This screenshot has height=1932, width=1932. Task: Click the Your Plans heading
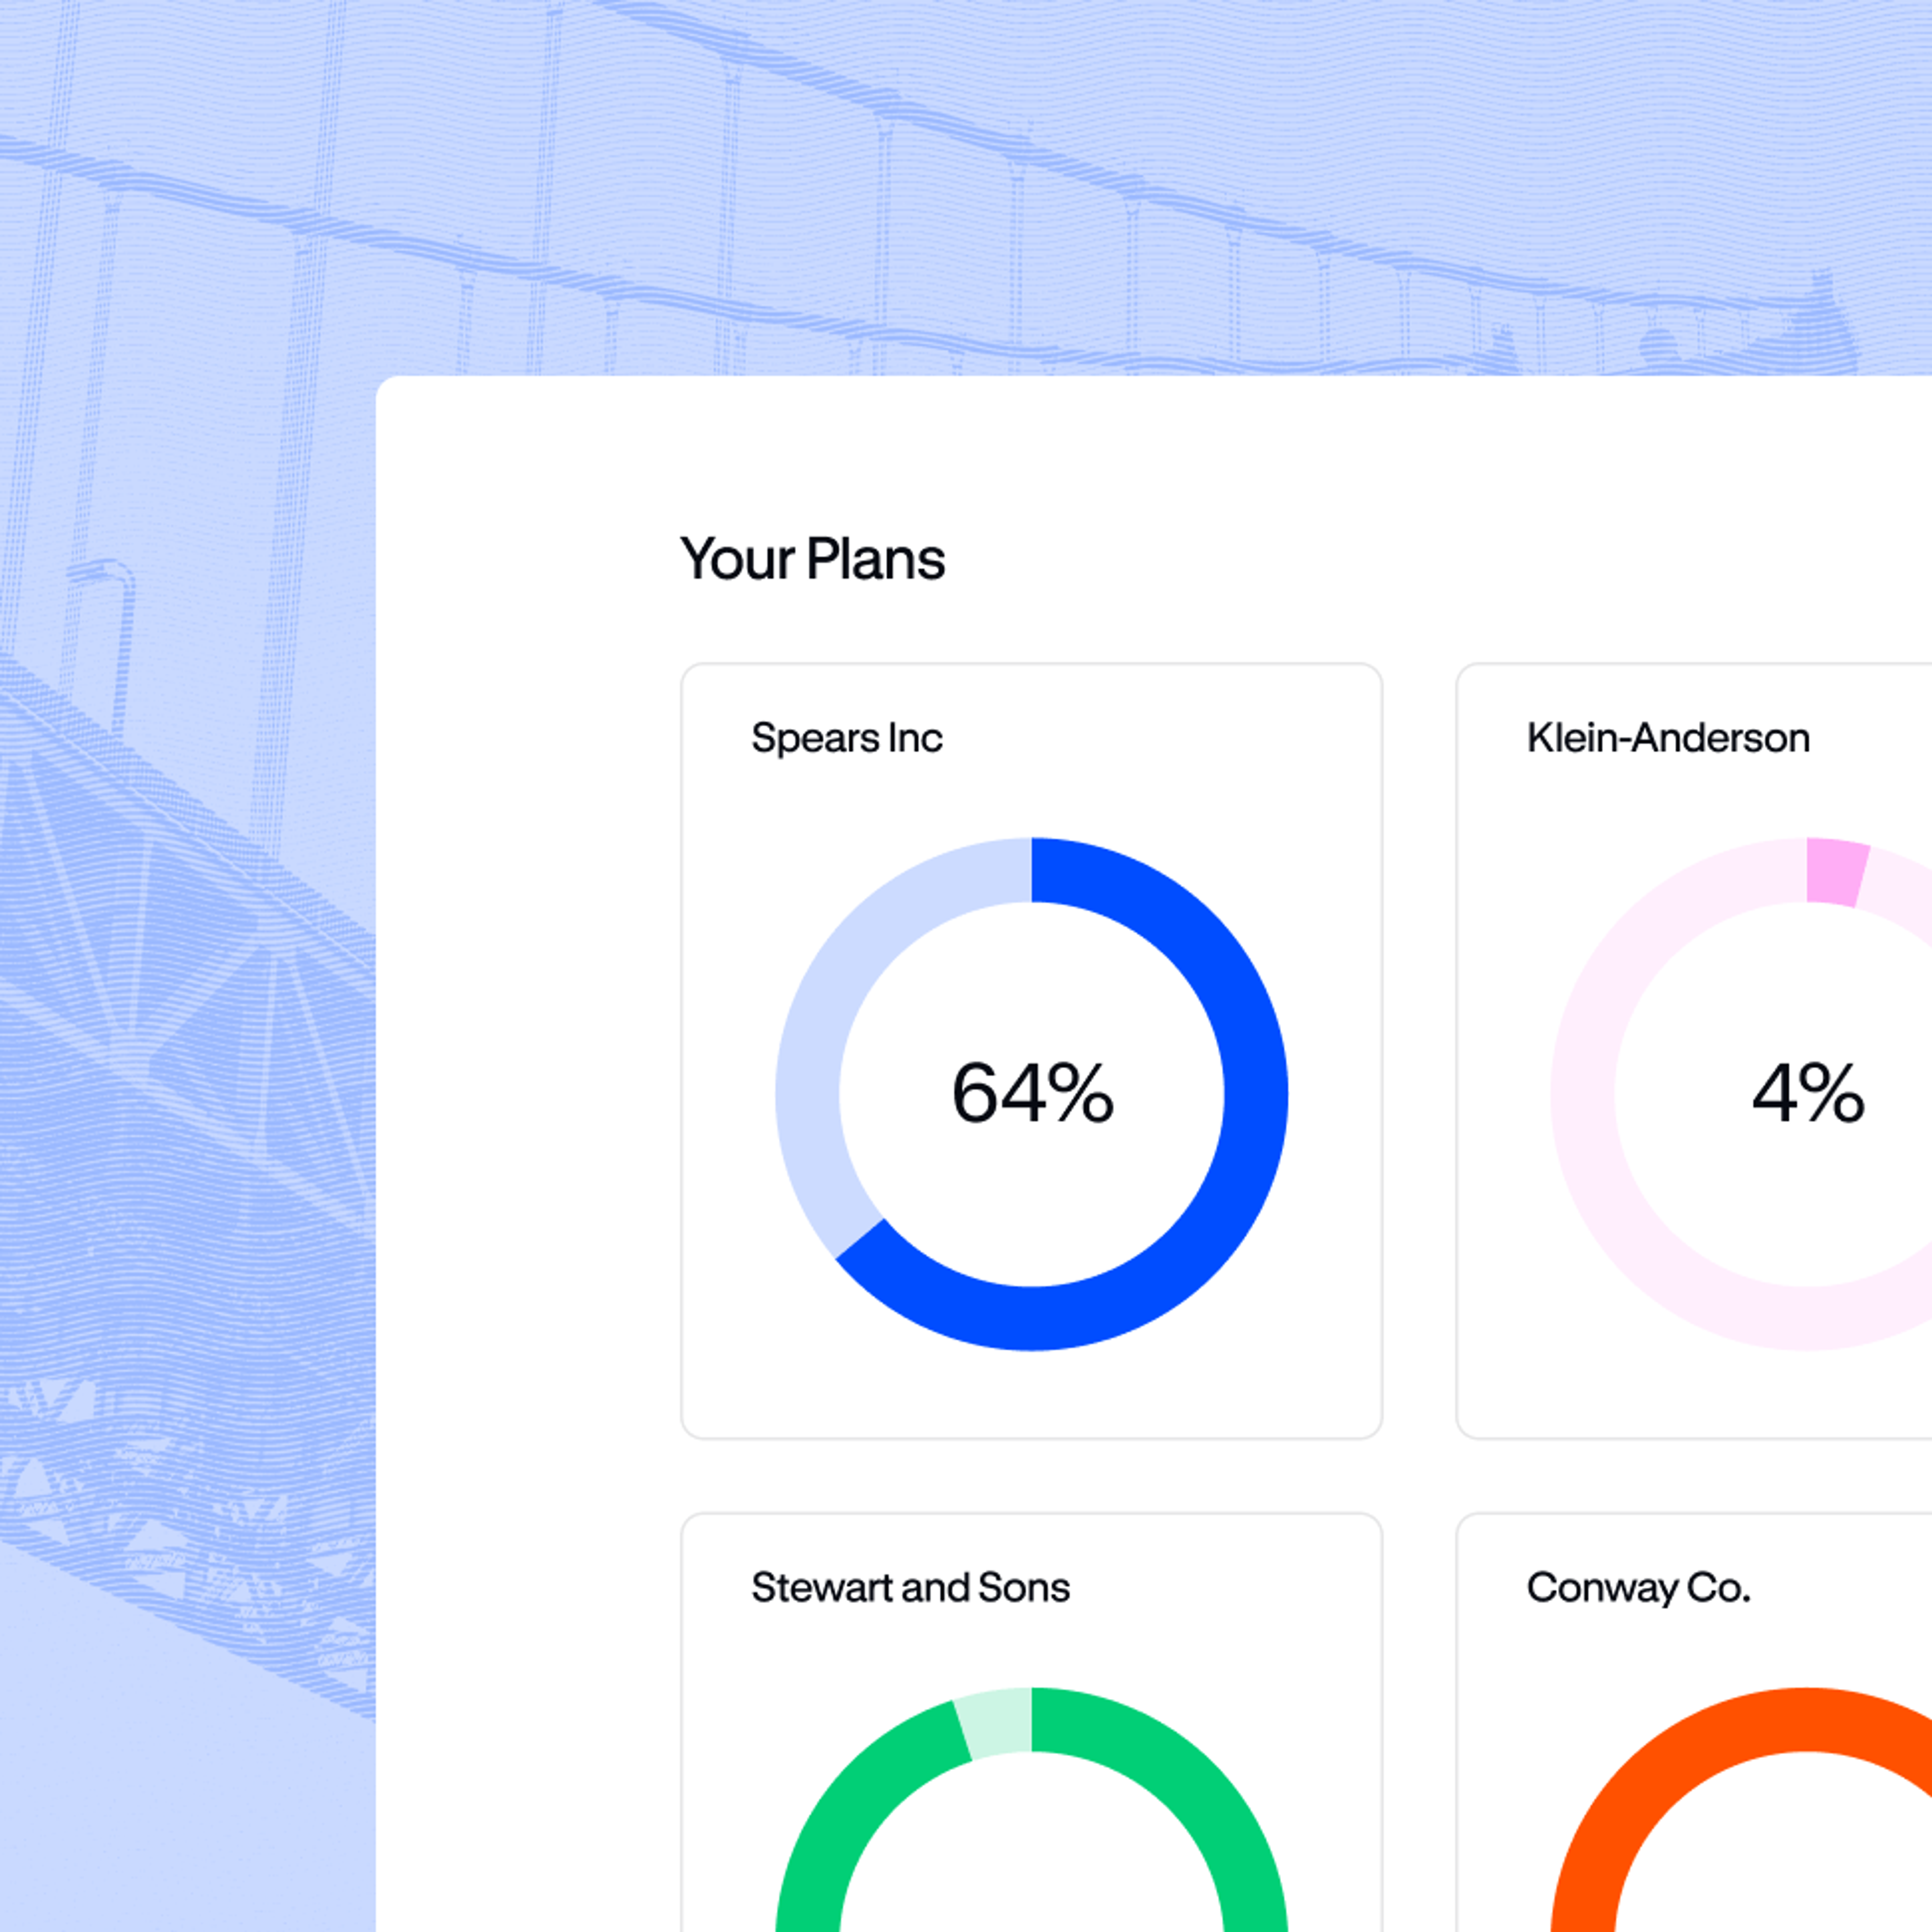point(812,559)
